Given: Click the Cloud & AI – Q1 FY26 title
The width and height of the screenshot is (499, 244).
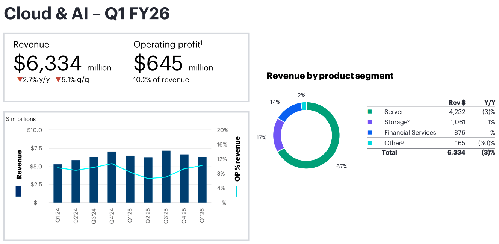Looking at the screenshot, I should [x=86, y=14].
